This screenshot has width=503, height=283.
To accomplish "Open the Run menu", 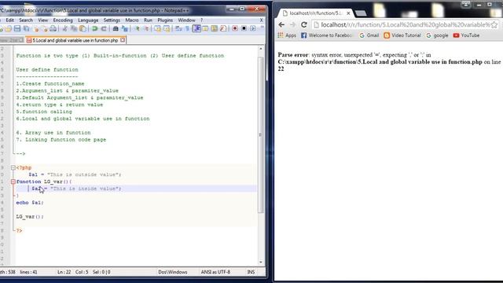I will 148,20.
